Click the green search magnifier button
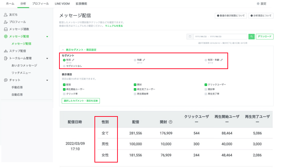The height and width of the screenshot is (168, 281). click(251, 36)
